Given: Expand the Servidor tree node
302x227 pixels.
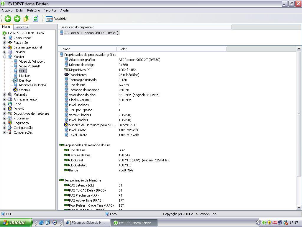Looking at the screenshot, I should tap(5, 52).
